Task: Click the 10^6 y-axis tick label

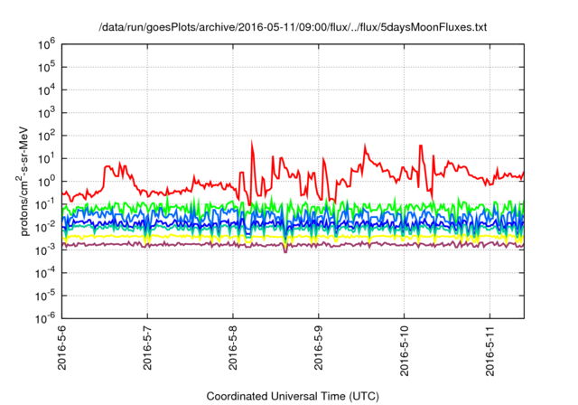Action: (x=46, y=44)
